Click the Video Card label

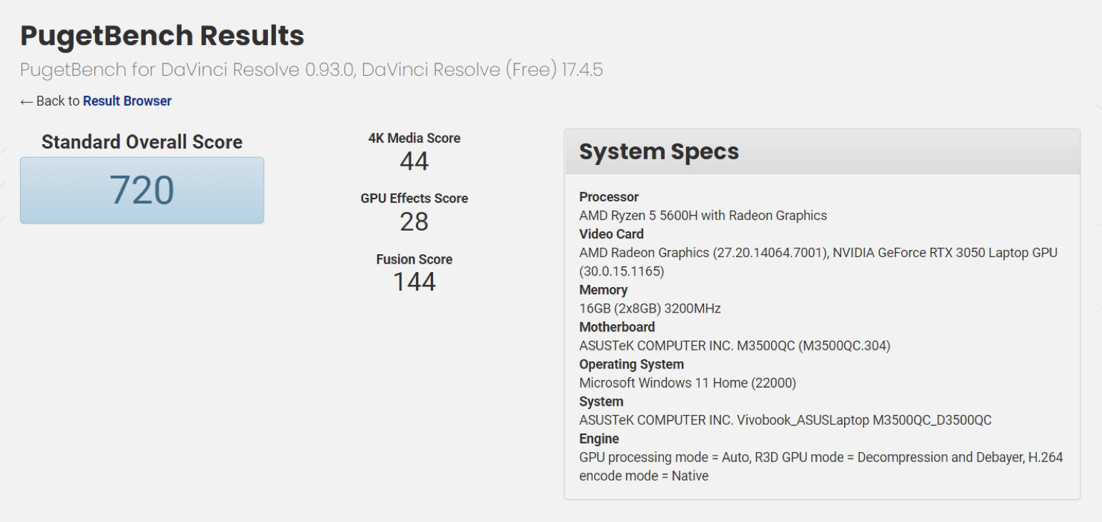tap(611, 234)
